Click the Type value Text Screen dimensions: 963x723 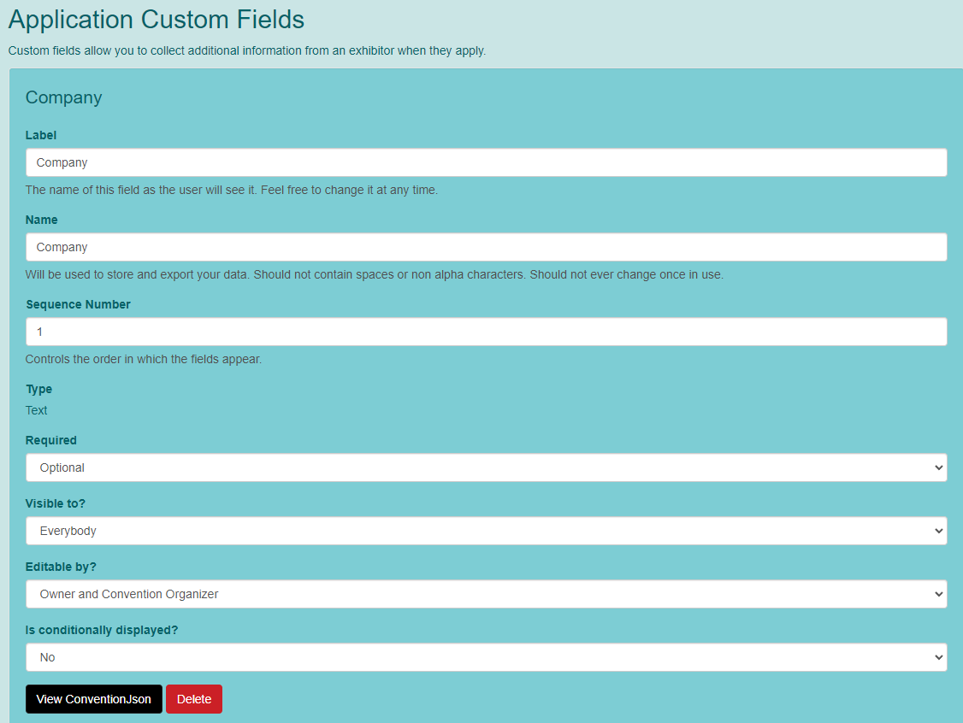tap(36, 410)
